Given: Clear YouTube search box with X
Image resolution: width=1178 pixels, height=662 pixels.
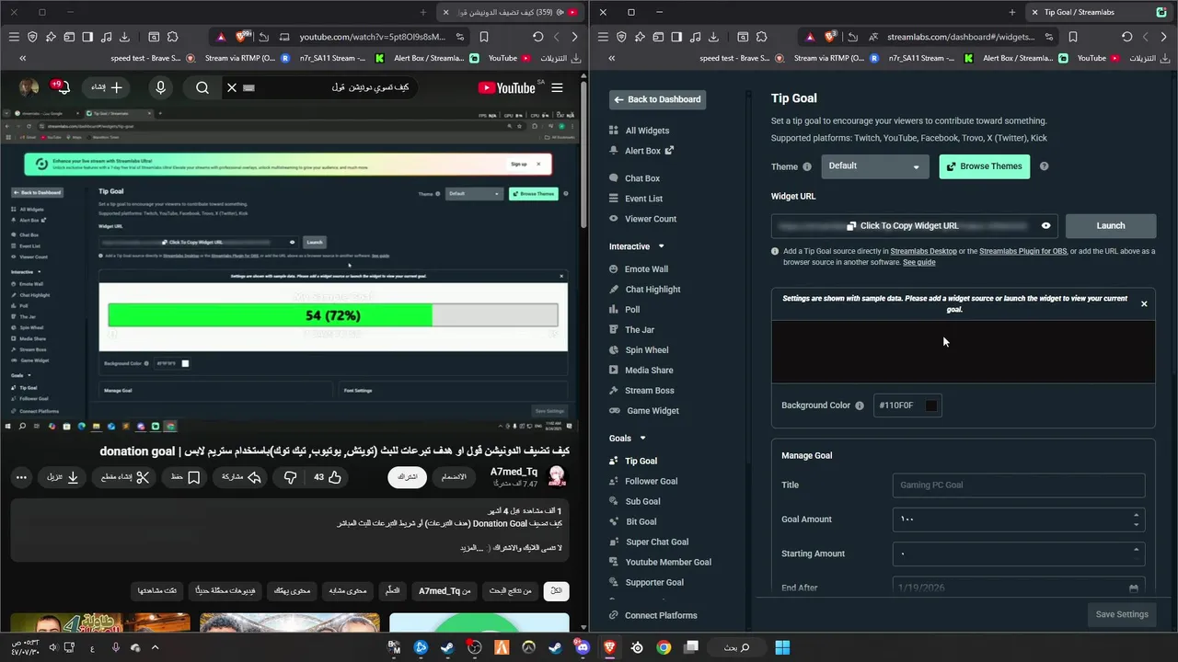Looking at the screenshot, I should point(232,87).
